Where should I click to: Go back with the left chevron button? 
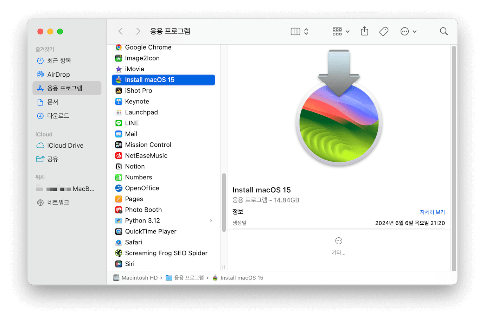point(121,31)
